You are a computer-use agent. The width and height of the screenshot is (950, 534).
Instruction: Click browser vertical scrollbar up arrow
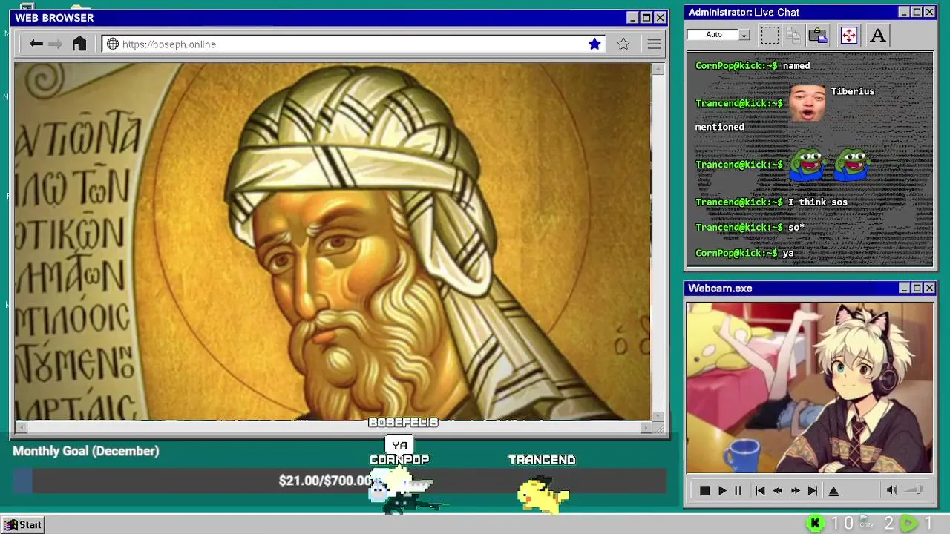point(658,69)
